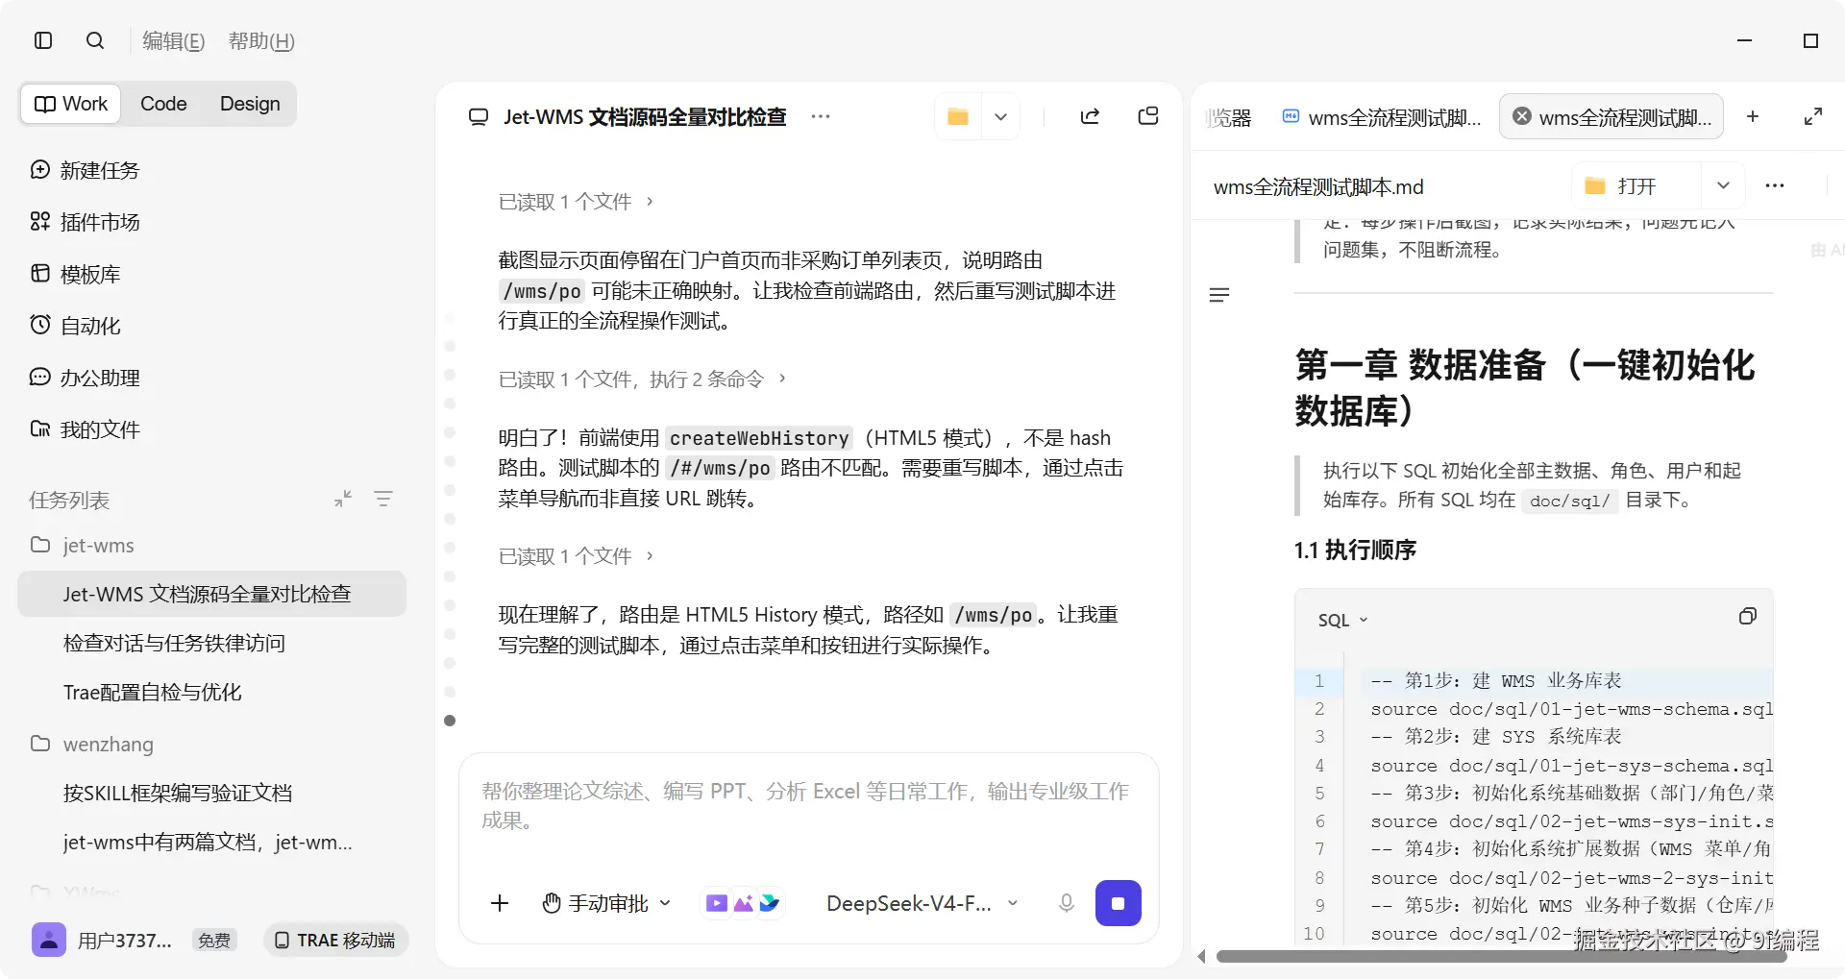This screenshot has height=979, width=1845.
Task: Switch to the Work mode tab
Action: (71, 104)
